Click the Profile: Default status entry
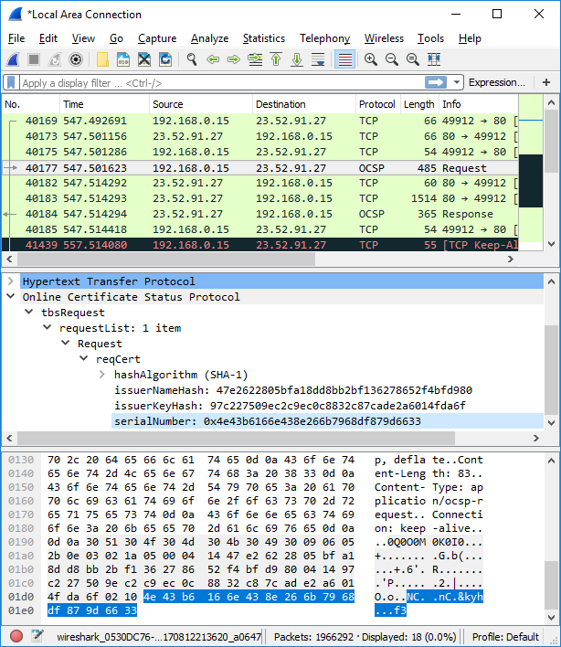561x647 pixels. tap(505, 637)
